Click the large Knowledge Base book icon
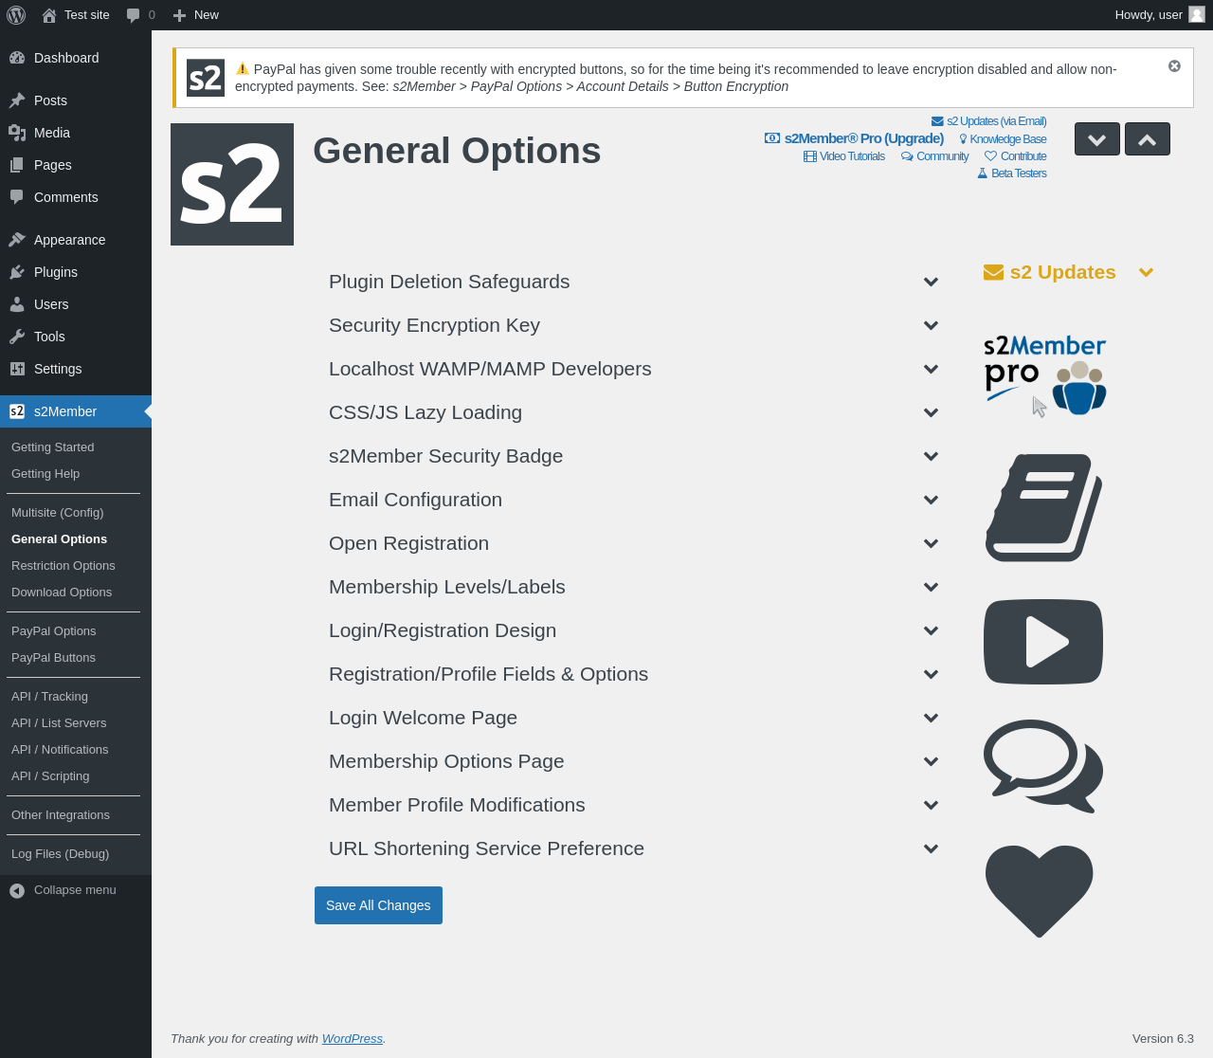Viewport: 1213px width, 1058px height. click(1043, 507)
